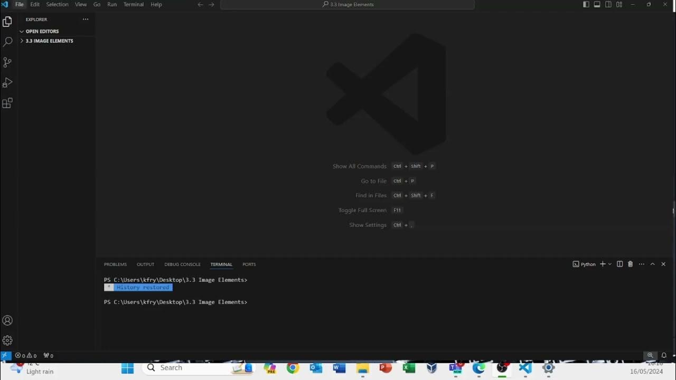Open notifications bell in status bar
Image resolution: width=676 pixels, height=380 pixels.
coord(664,356)
